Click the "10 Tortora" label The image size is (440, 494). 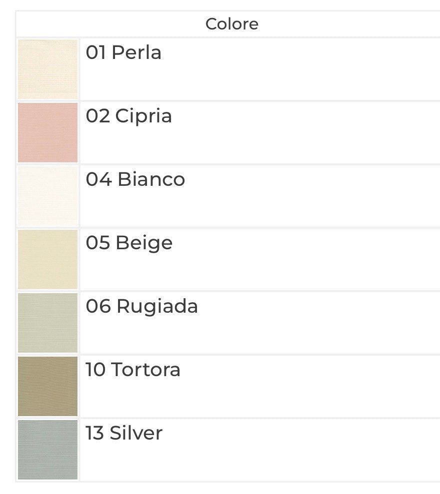[x=133, y=370]
